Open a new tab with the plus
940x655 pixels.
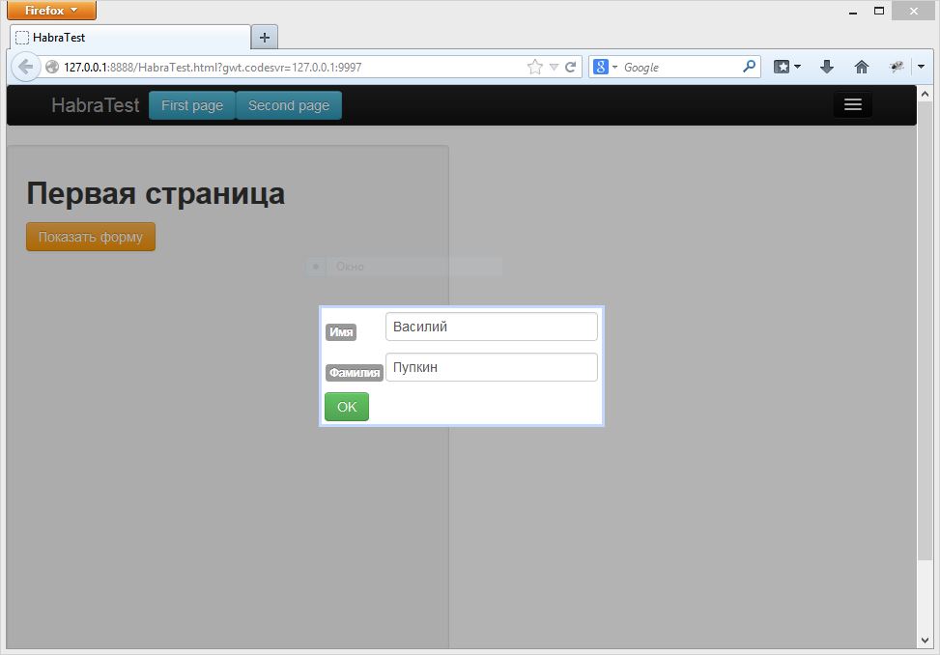point(264,37)
